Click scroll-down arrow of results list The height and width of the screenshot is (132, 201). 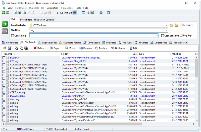tap(197, 121)
